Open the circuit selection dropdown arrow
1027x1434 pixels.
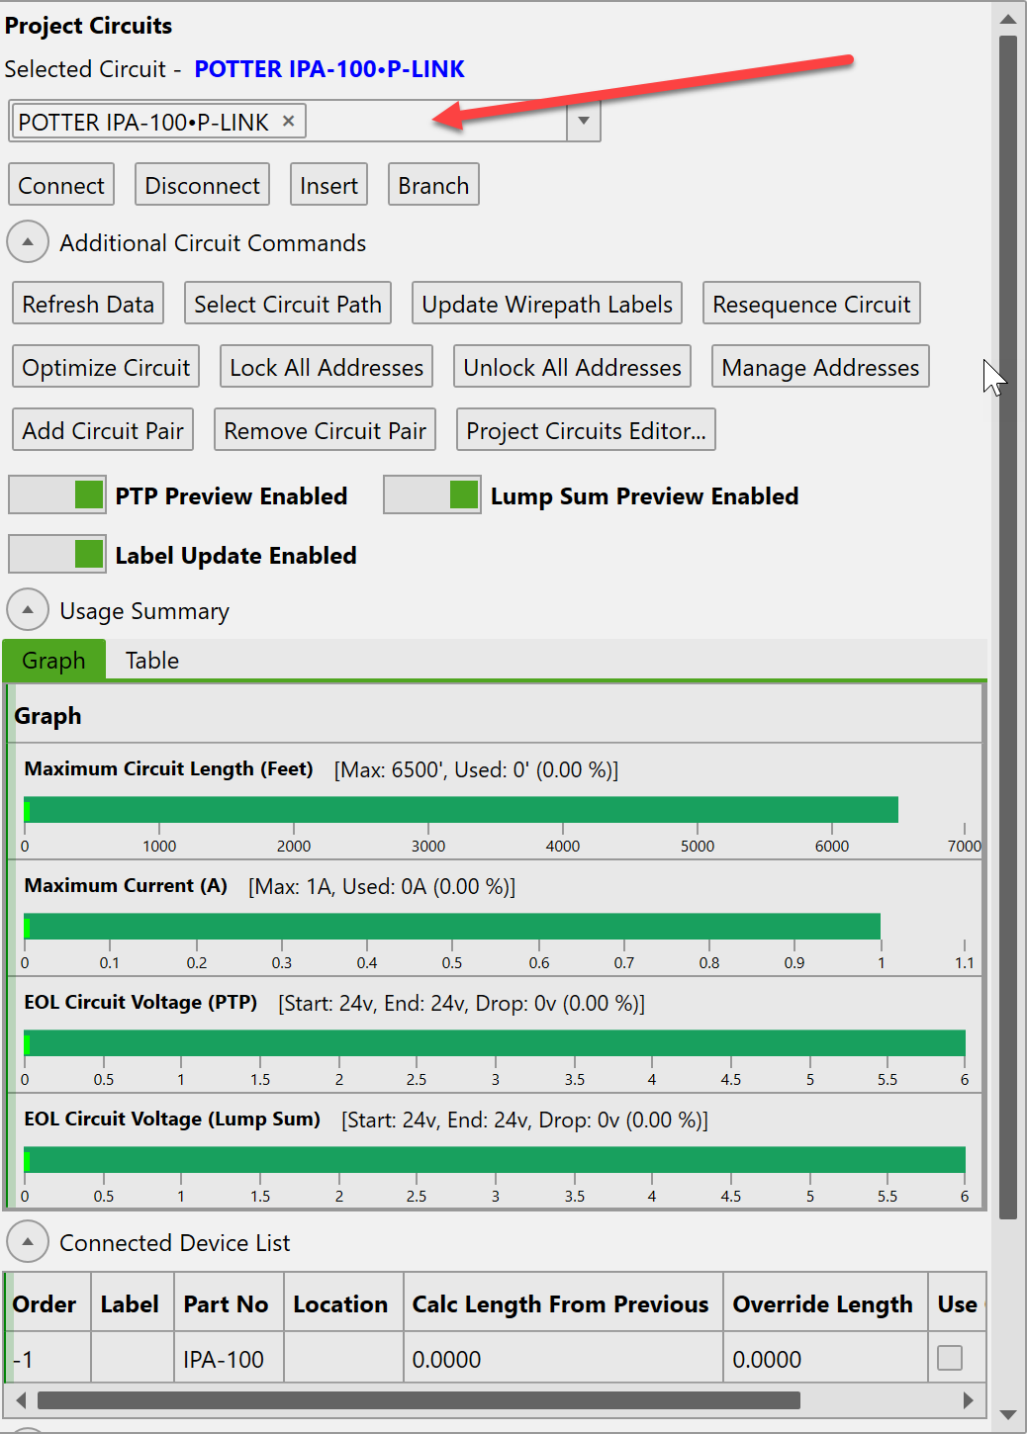583,121
